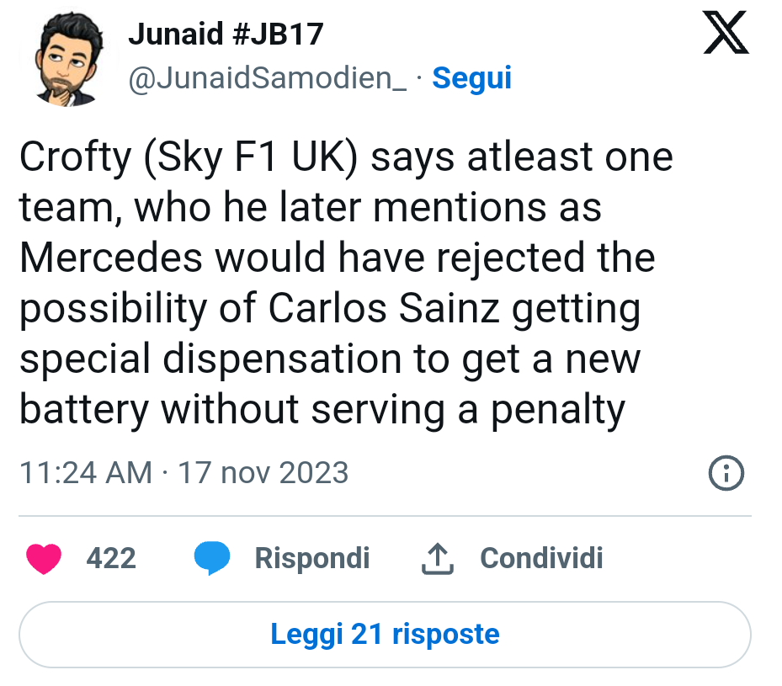782x686 pixels.
Task: Click the Condividi label
Action: [541, 558]
